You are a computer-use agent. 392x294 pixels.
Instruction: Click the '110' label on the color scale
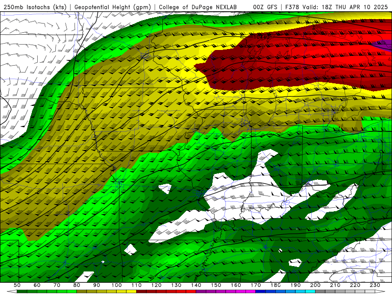[x=136, y=285]
